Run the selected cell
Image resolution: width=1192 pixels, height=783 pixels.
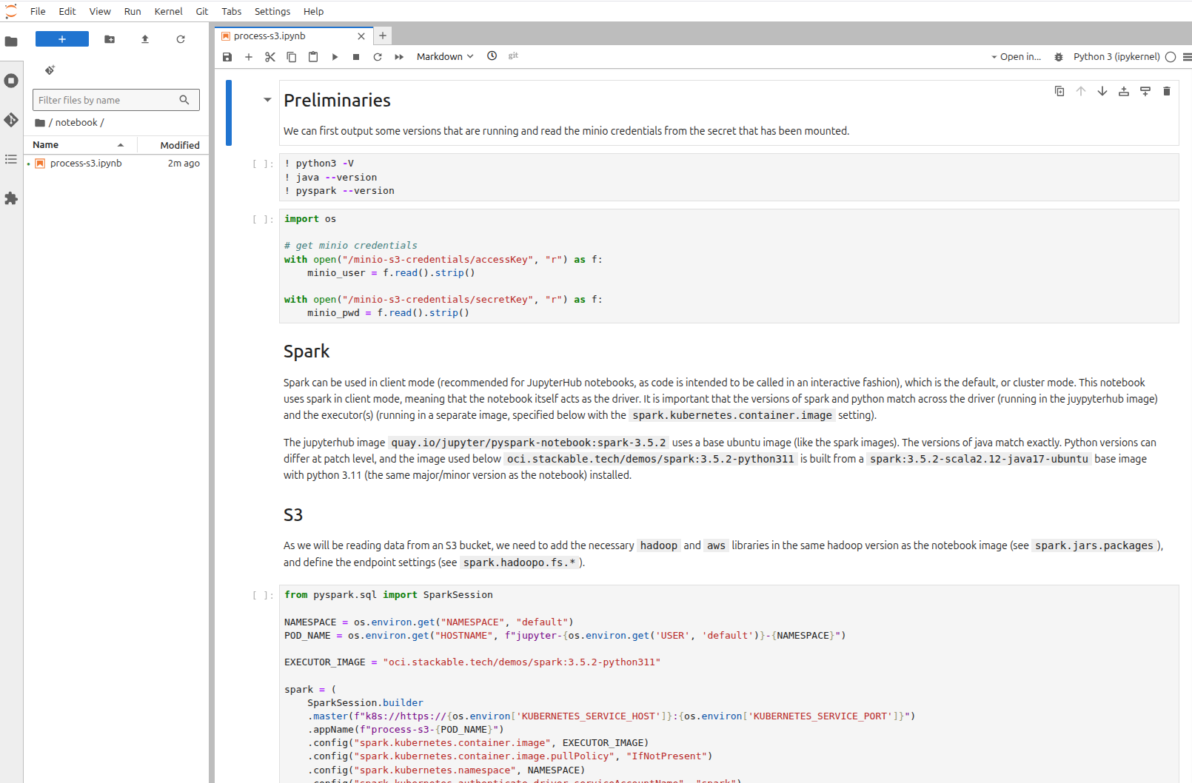[335, 57]
